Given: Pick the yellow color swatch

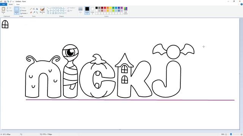Looking at the screenshot, I should point(110,8).
